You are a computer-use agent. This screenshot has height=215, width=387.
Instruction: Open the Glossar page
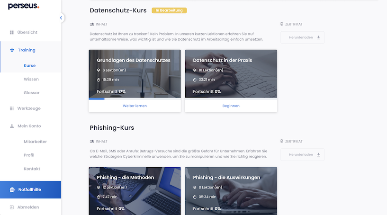[x=32, y=93]
